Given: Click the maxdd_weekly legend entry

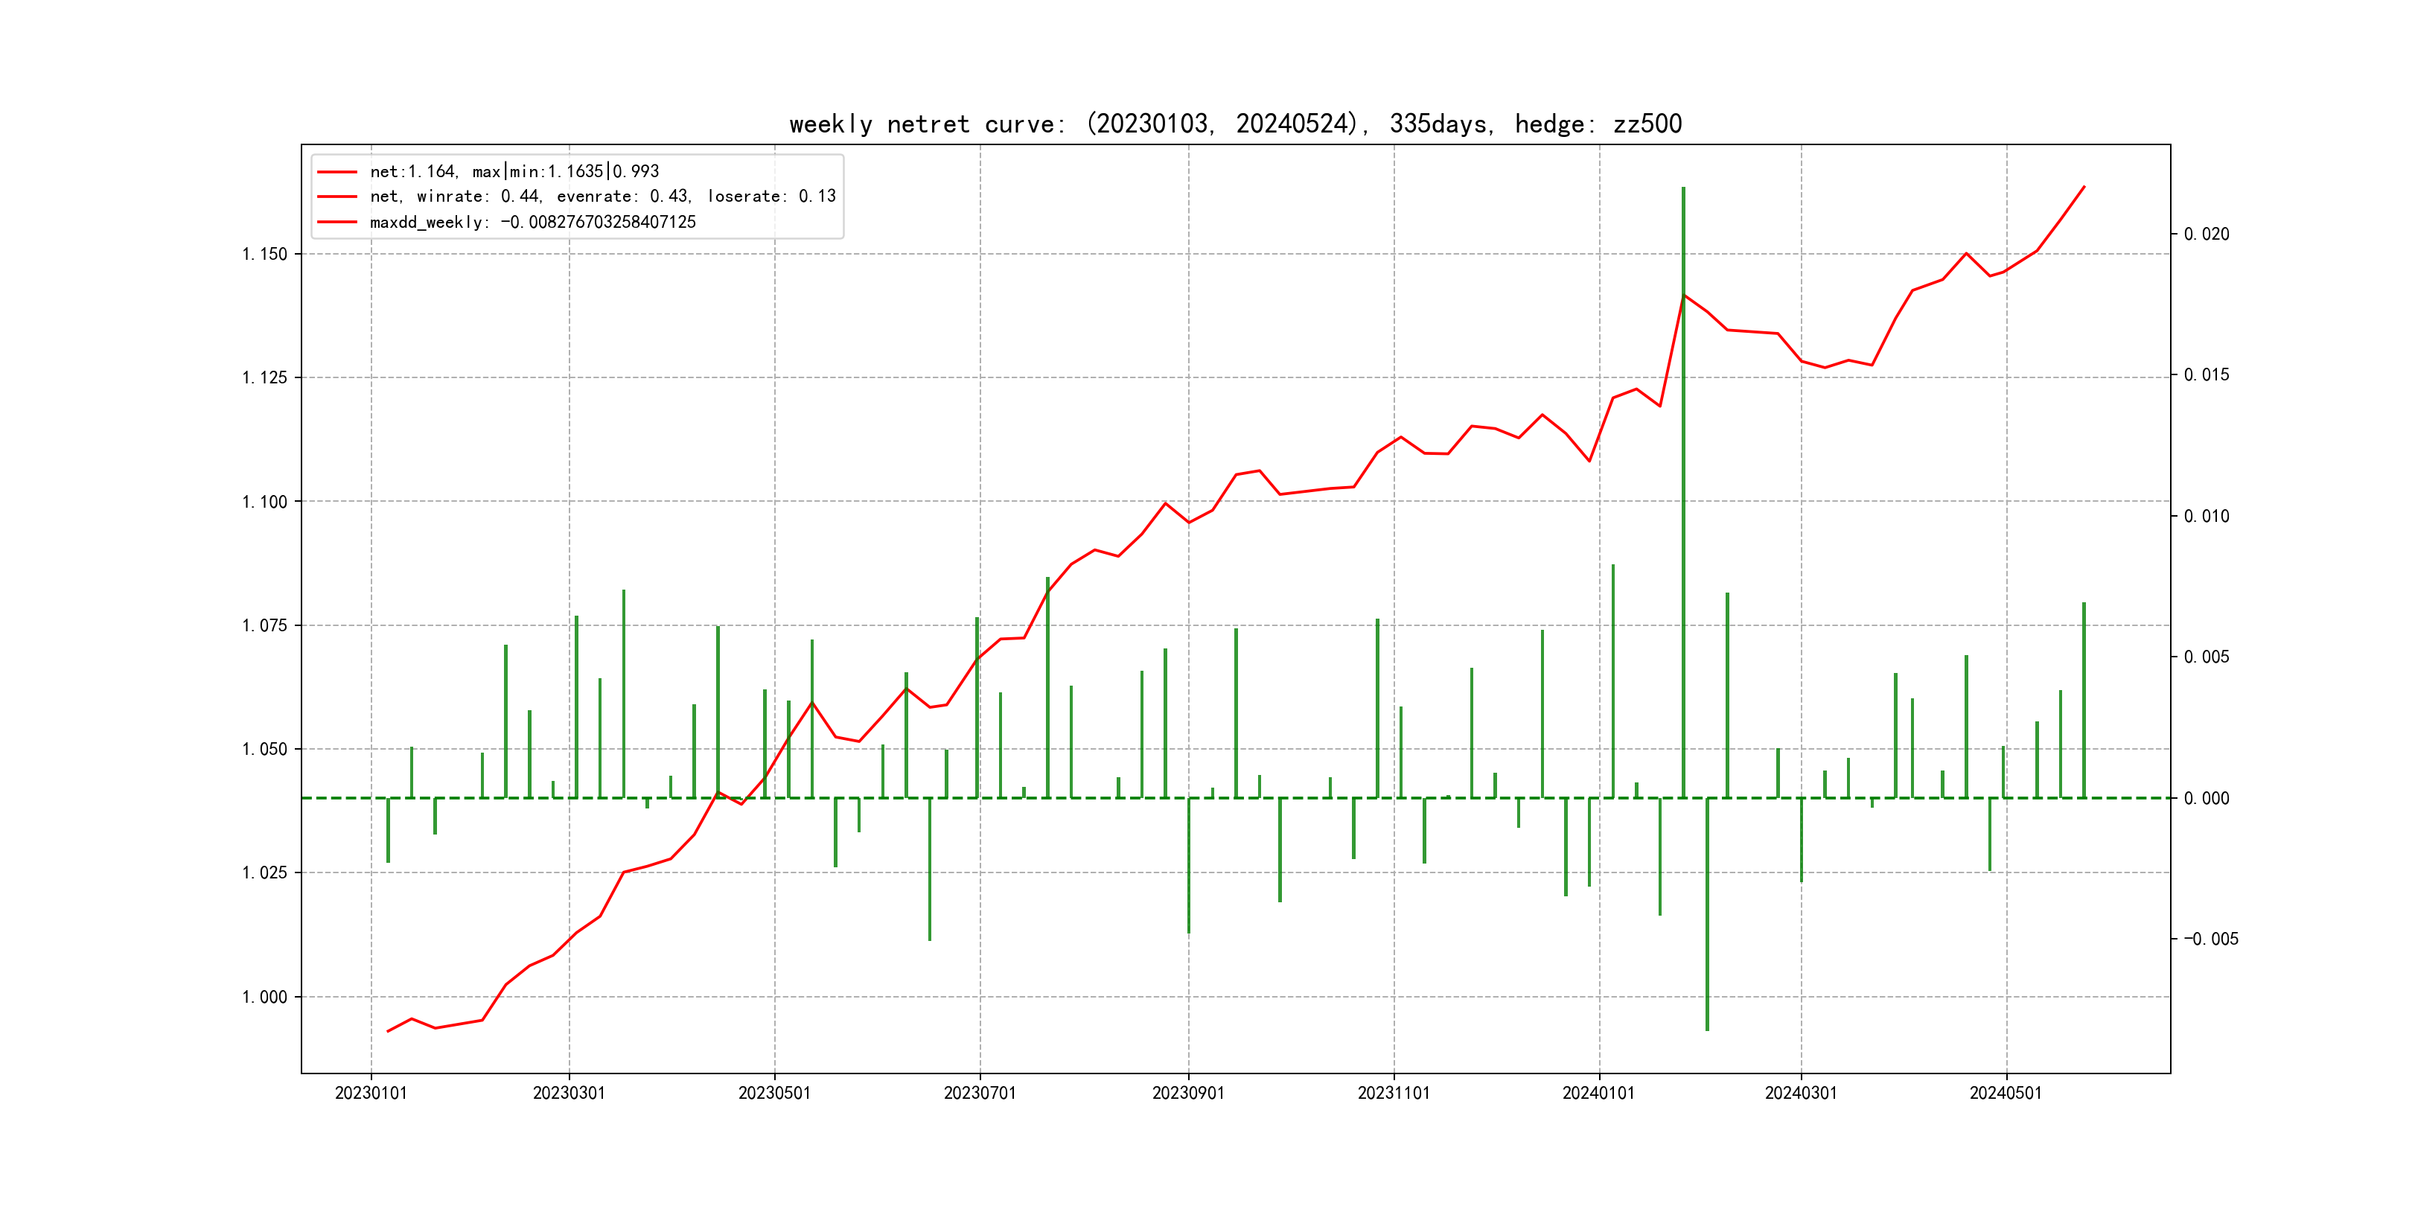Looking at the screenshot, I should click(x=532, y=222).
